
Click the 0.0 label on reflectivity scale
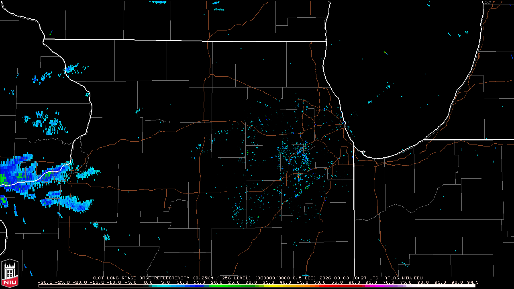click(148, 282)
